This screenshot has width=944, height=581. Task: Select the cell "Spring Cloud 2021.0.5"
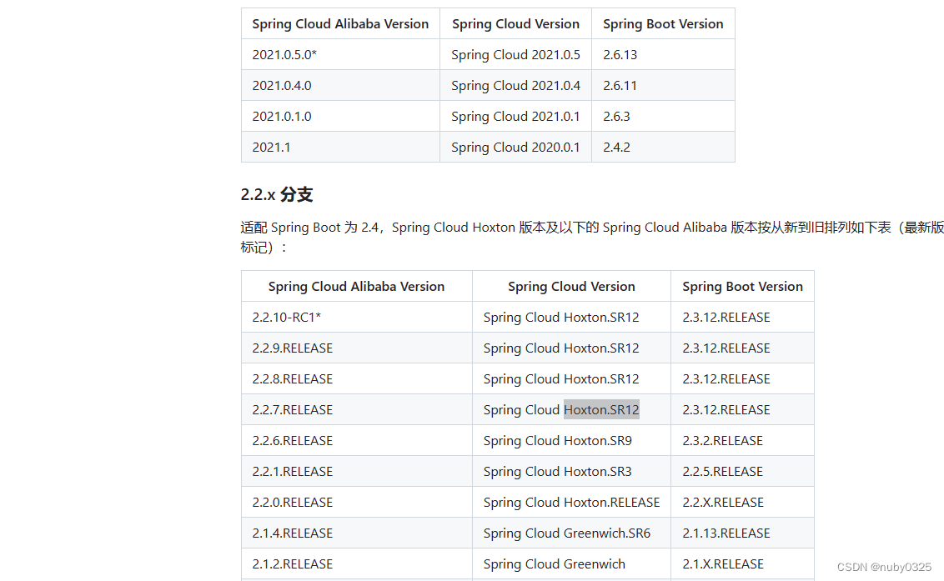tap(515, 55)
